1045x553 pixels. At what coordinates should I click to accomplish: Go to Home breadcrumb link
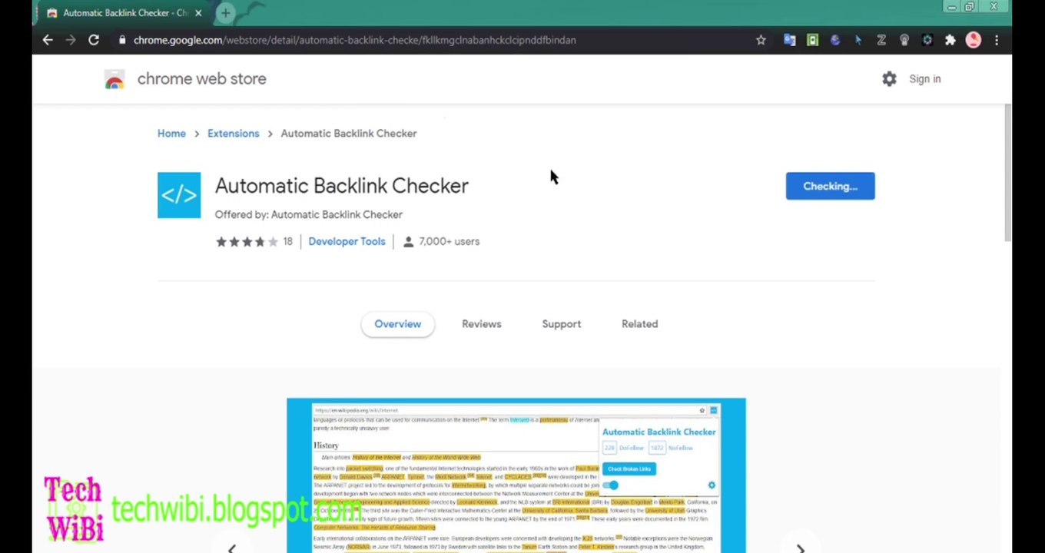pos(171,133)
